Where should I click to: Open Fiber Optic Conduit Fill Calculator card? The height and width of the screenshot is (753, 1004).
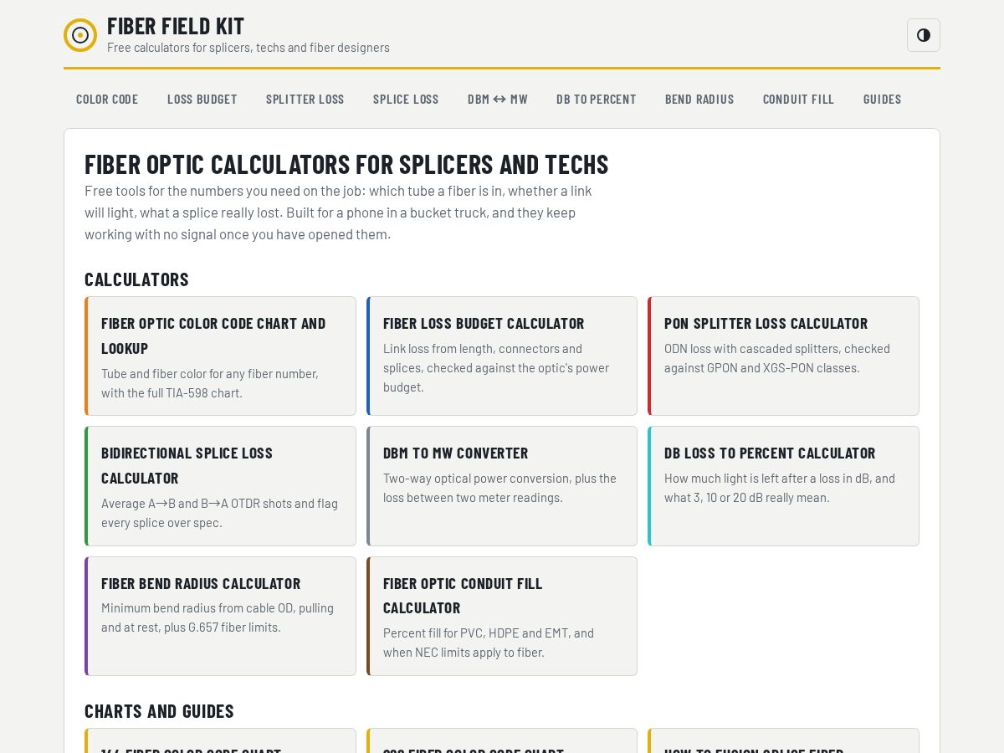tap(502, 617)
